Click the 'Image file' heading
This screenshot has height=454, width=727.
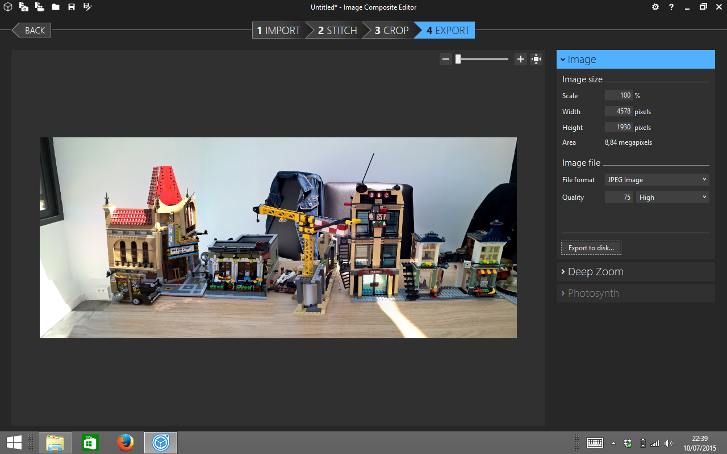581,163
